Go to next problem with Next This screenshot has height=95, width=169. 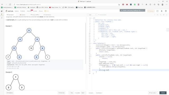(83, 93)
